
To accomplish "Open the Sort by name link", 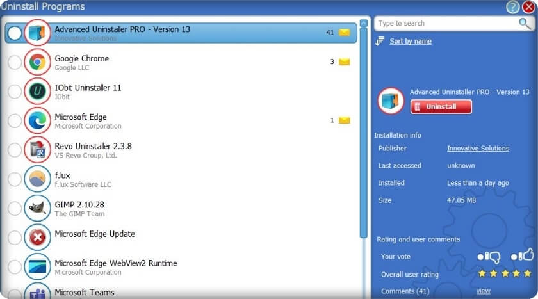I will (x=411, y=42).
